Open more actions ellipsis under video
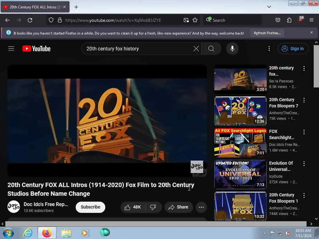Viewport: 319px width, 239px height. pyautogui.click(x=201, y=207)
